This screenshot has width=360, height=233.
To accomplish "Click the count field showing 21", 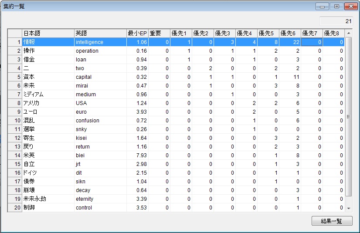I will 336,21.
